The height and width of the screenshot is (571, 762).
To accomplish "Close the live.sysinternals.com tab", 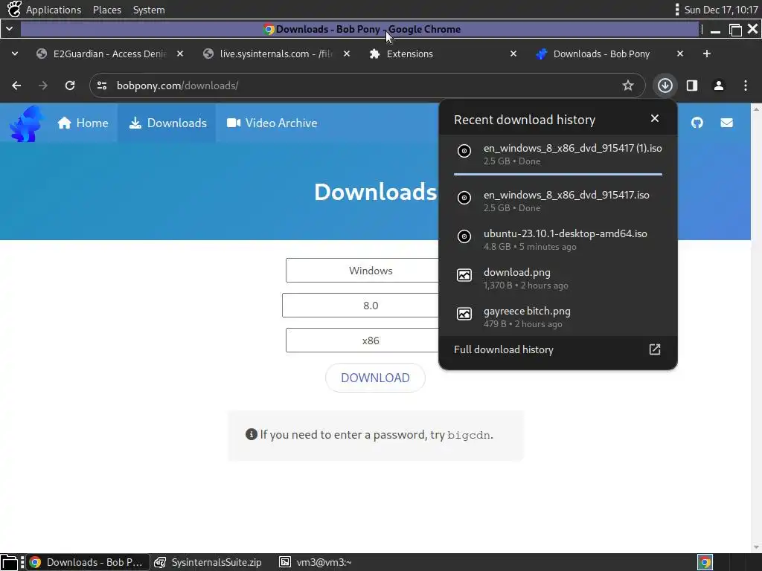I will point(347,54).
